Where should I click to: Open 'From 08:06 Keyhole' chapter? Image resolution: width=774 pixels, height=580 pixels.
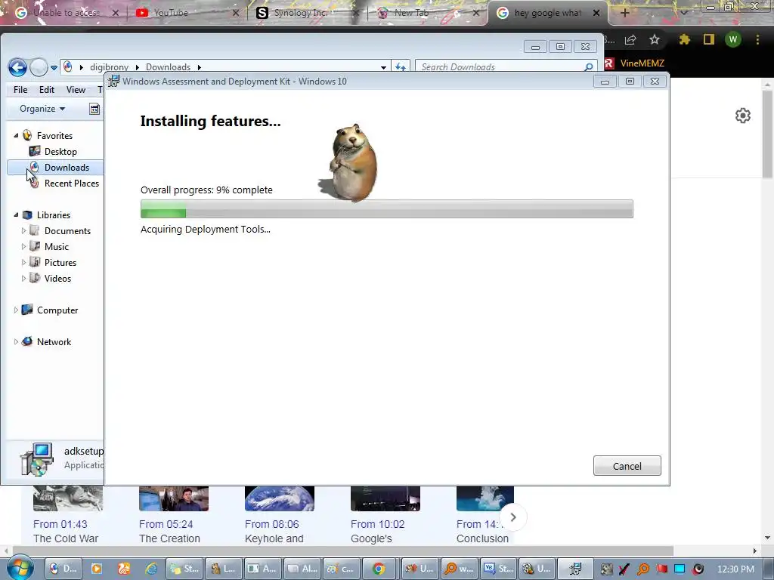(280, 515)
